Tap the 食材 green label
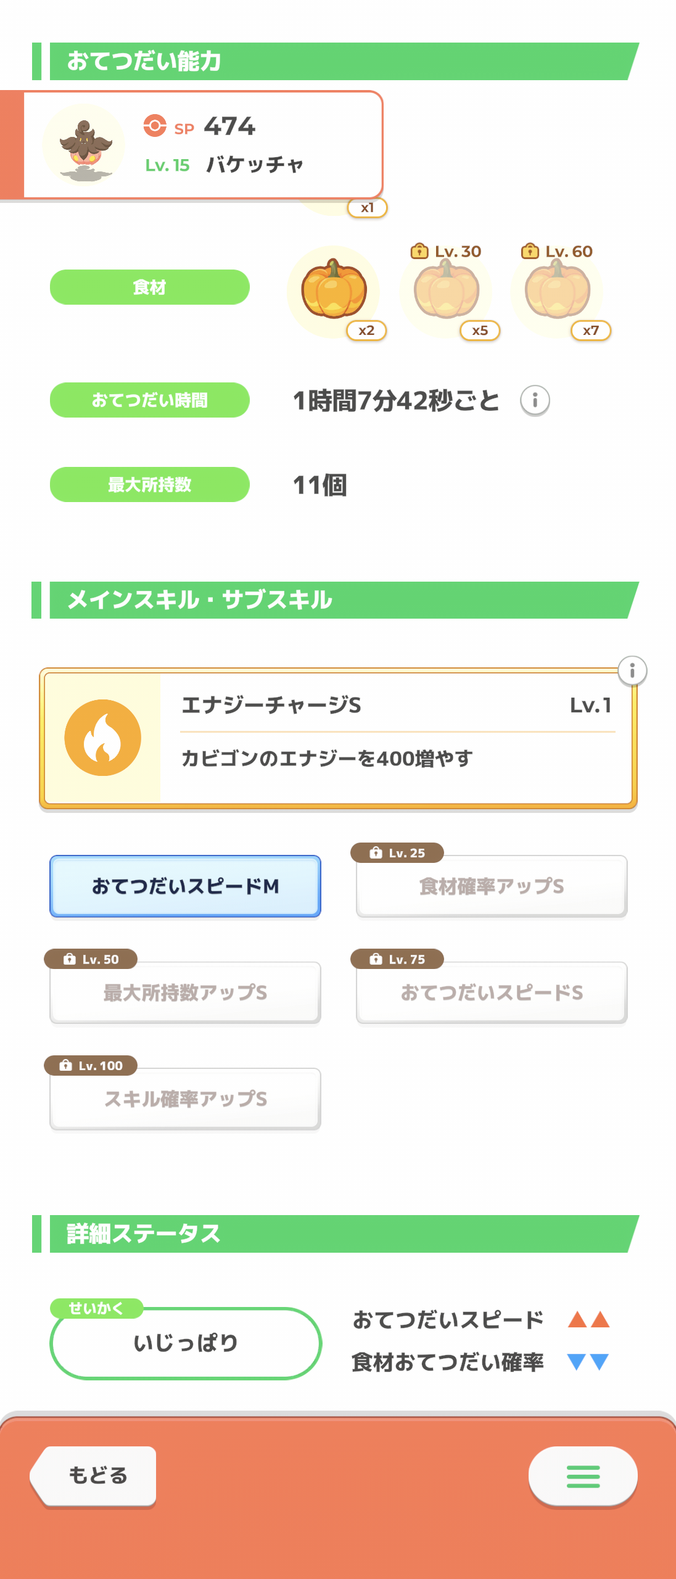The image size is (676, 1579). (150, 287)
